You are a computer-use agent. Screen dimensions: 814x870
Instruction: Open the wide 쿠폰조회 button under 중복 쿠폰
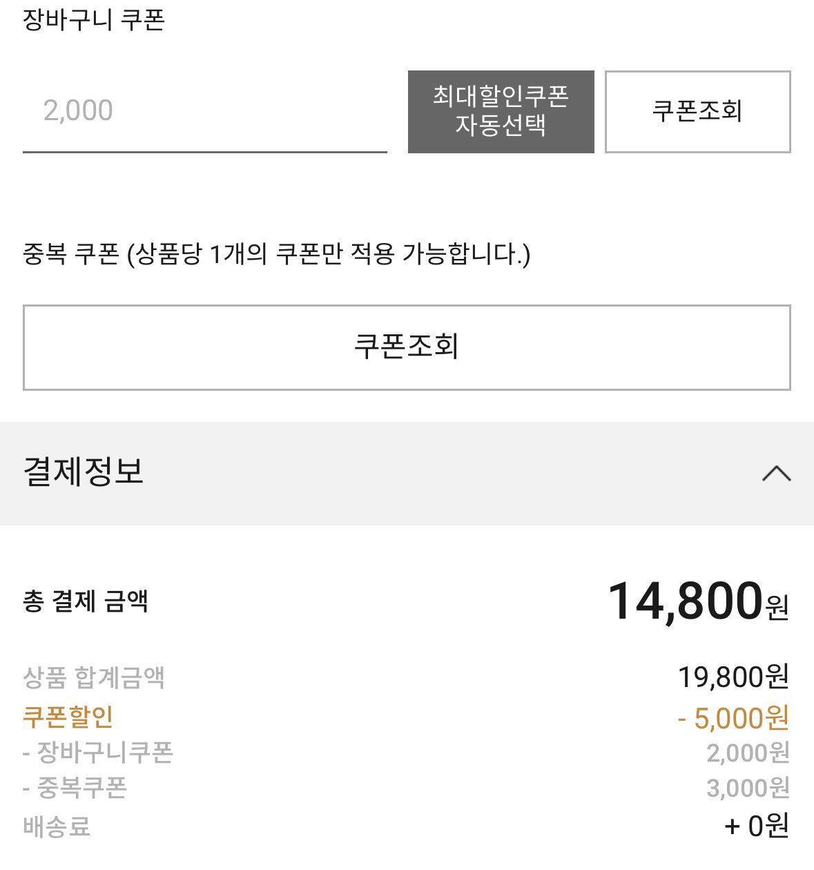click(406, 347)
